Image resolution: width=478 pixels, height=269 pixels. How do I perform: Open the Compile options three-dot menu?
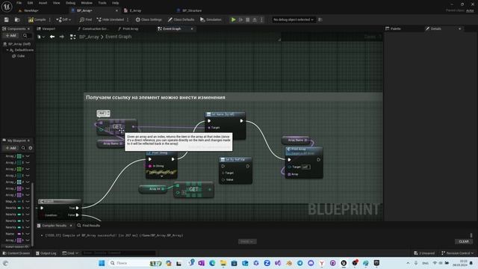pyautogui.click(x=50, y=19)
